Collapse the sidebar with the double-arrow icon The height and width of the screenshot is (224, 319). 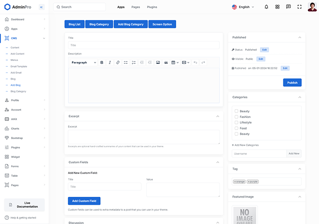click(41, 7)
